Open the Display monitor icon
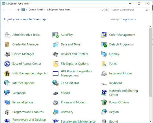 (104, 54)
